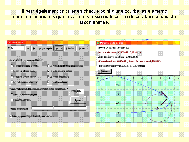Uncheck Le vecteur unitaire tangent

click(12, 77)
